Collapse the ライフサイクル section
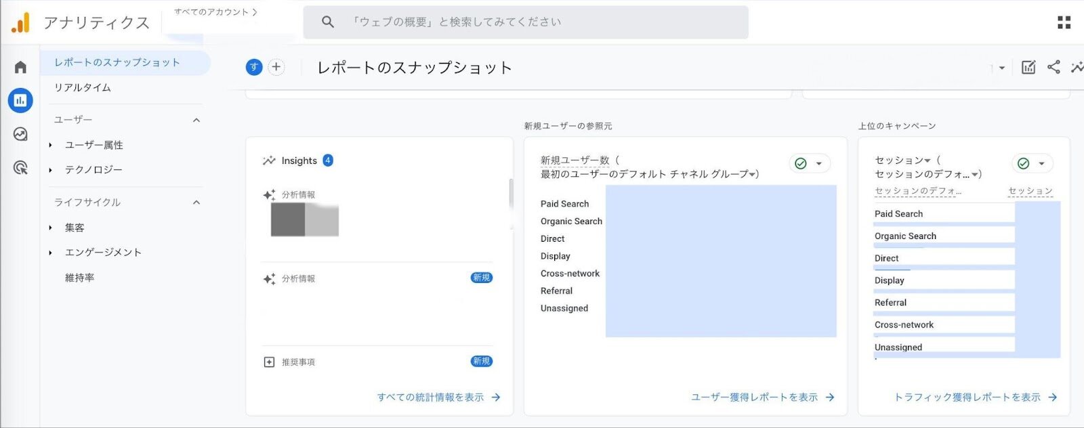The height and width of the screenshot is (428, 1084). (196, 202)
